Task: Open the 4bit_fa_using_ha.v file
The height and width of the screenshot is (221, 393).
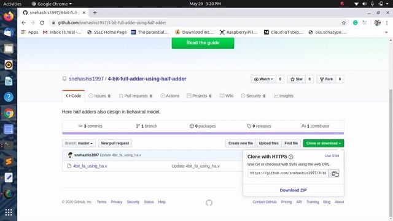Action: click(x=90, y=166)
